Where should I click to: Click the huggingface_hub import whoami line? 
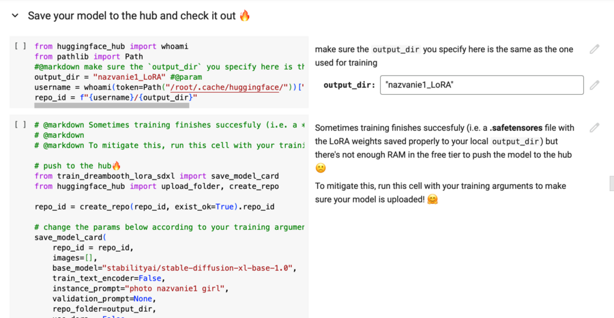click(111, 46)
